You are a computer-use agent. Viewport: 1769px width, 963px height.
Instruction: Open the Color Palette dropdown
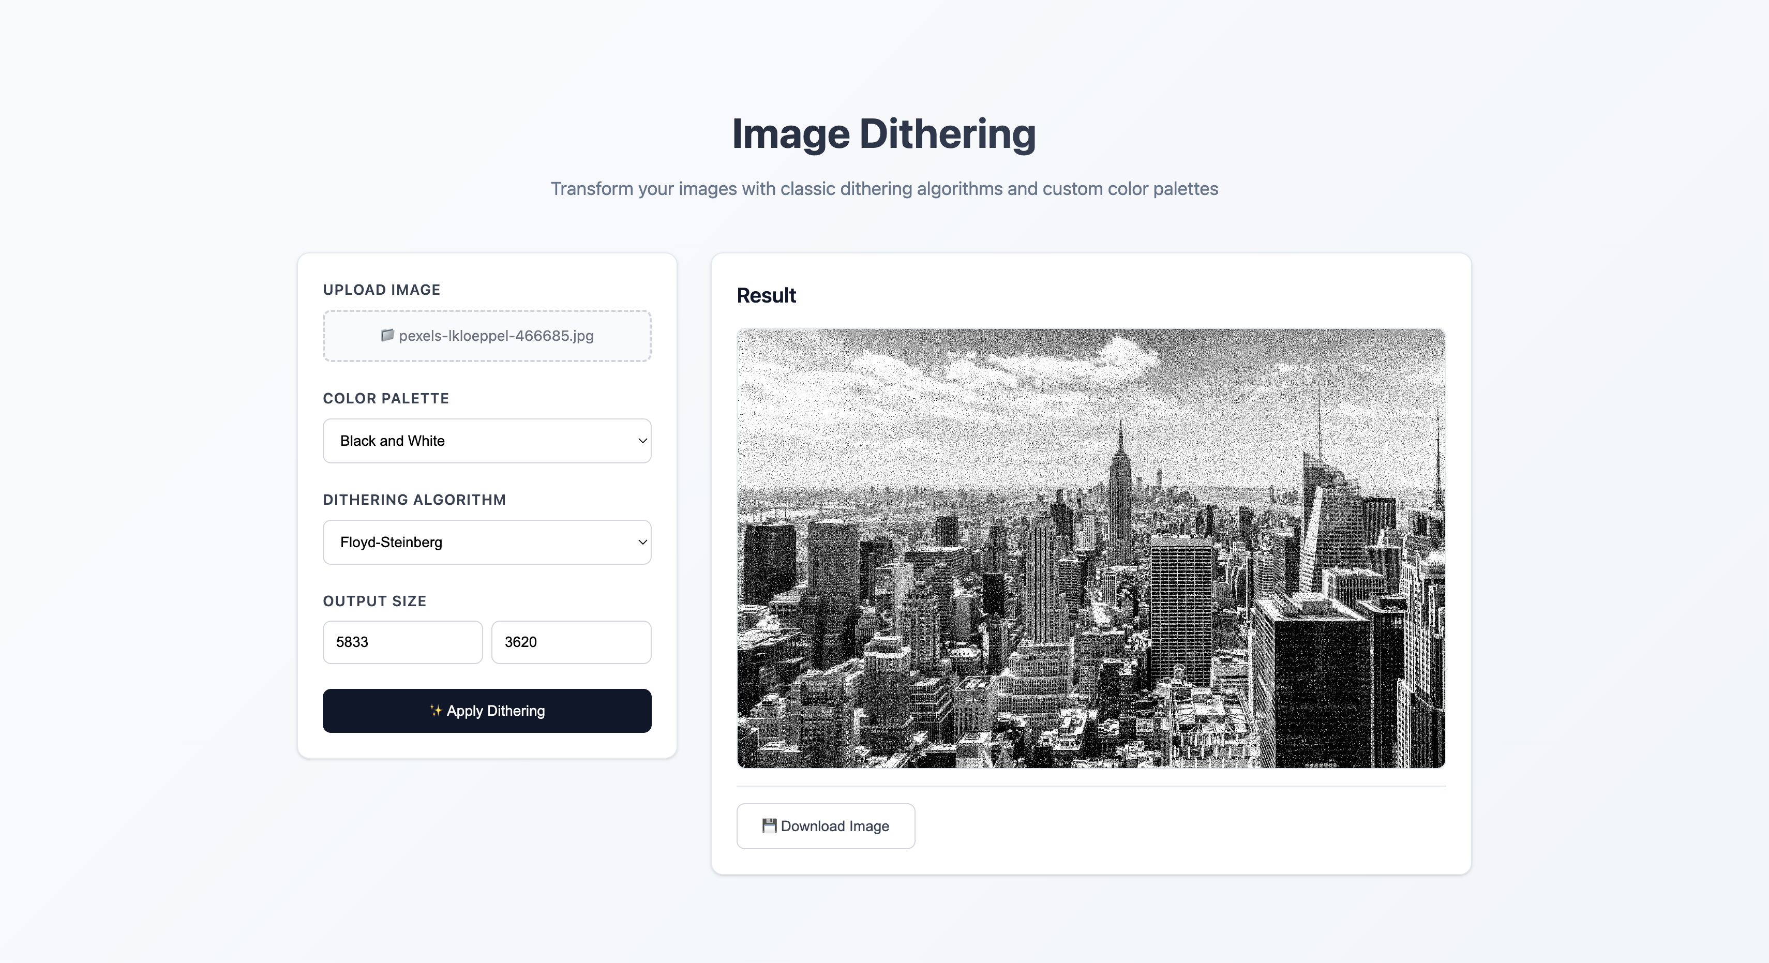[x=486, y=441]
